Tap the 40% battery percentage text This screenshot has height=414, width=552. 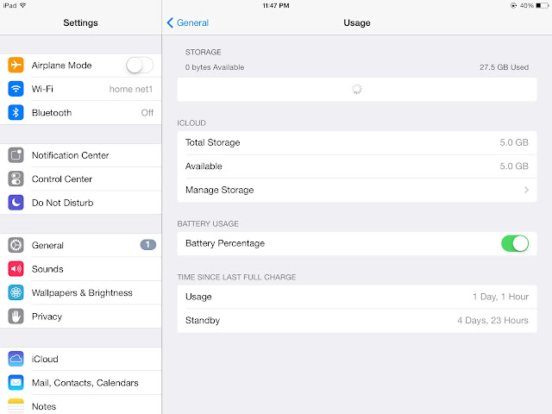(527, 6)
